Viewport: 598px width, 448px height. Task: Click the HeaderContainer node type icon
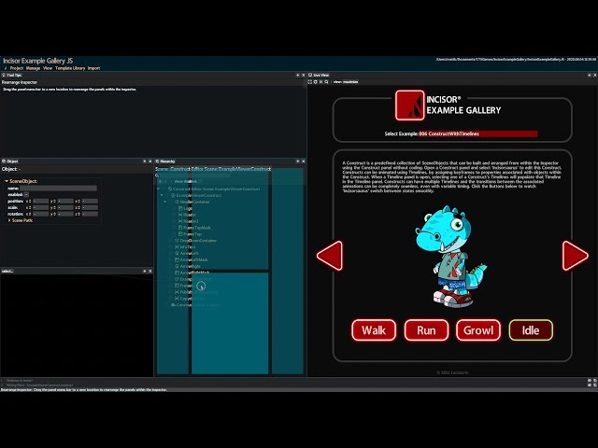(x=177, y=202)
